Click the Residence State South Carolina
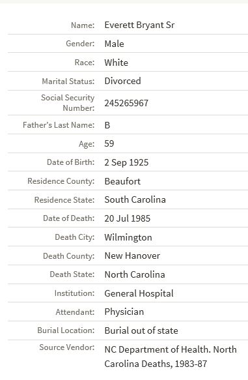The height and width of the screenshot is (380, 248). point(135,199)
